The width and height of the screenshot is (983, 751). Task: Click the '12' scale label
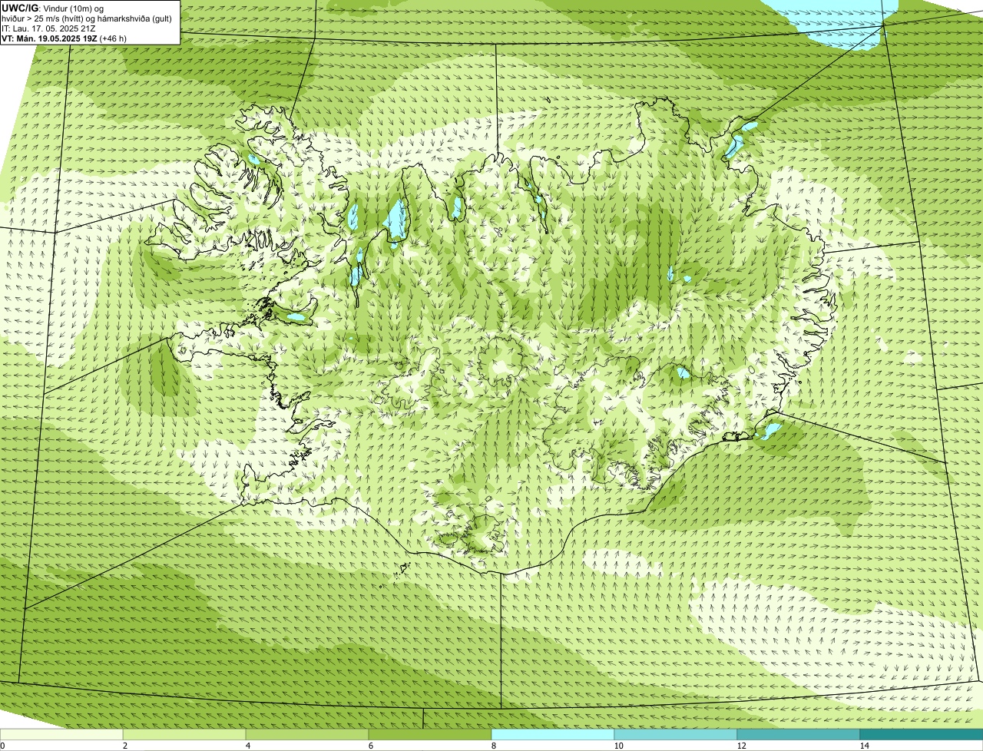point(741,746)
